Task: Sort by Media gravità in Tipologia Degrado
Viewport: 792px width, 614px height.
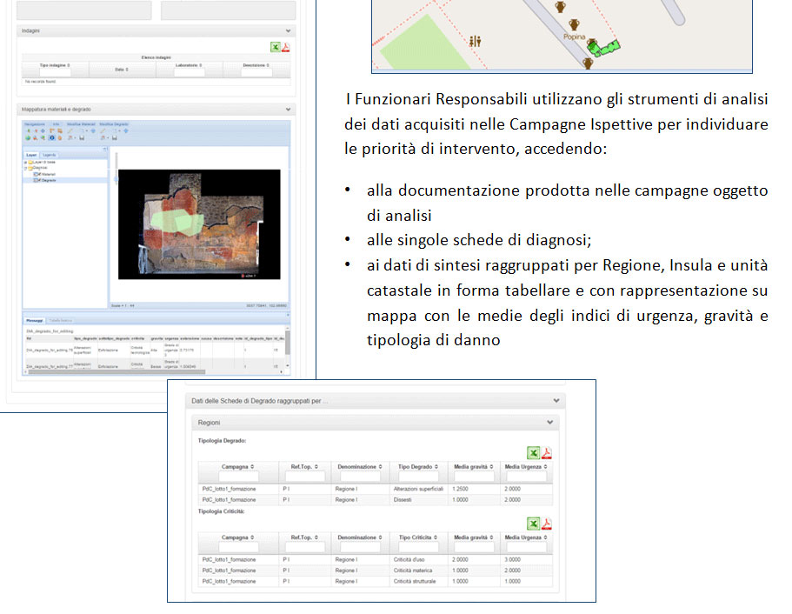Action: (473, 466)
